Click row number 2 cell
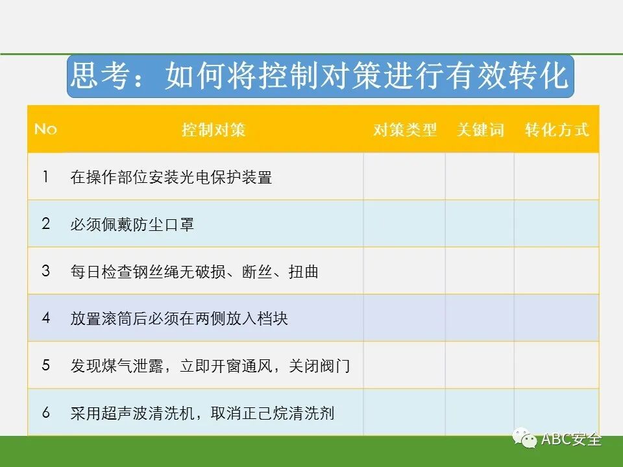 [x=45, y=224]
